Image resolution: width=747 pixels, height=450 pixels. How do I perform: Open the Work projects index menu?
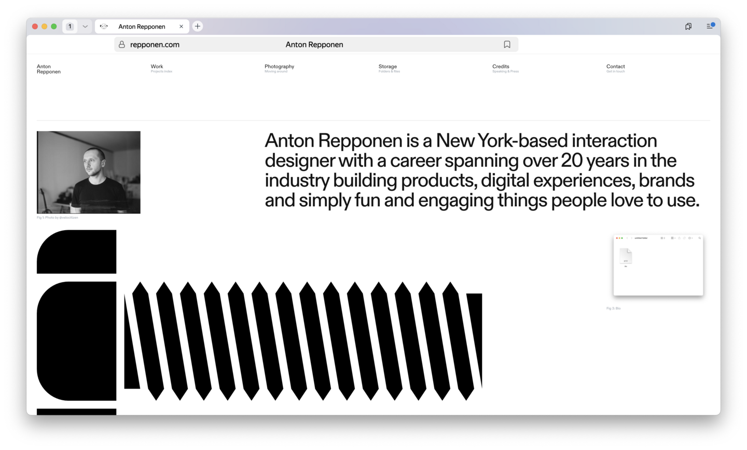pyautogui.click(x=161, y=68)
